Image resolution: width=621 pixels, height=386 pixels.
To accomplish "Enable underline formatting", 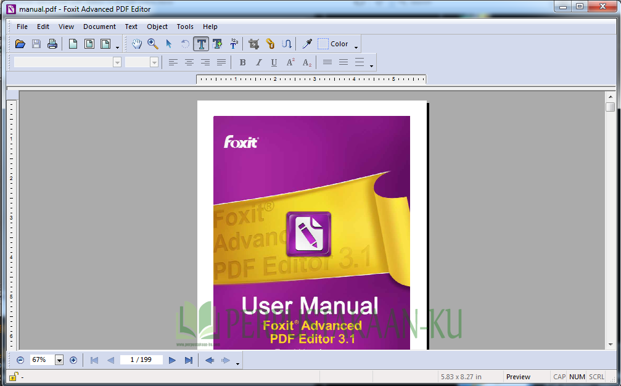I will pos(273,62).
